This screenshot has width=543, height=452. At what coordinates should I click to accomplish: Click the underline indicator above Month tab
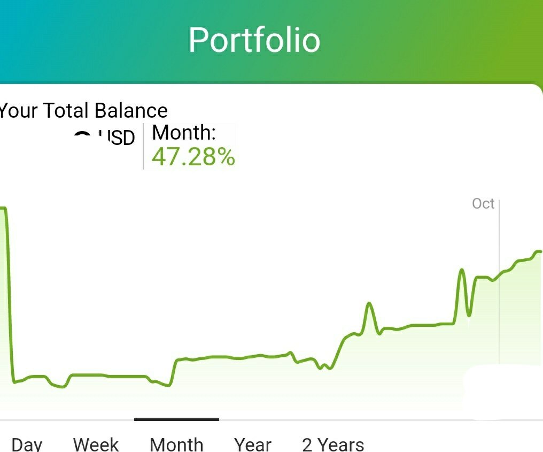tap(176, 419)
